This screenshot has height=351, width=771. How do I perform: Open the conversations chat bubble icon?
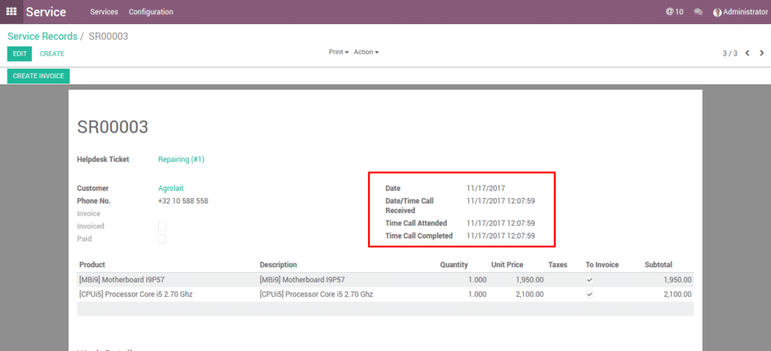[x=698, y=12]
